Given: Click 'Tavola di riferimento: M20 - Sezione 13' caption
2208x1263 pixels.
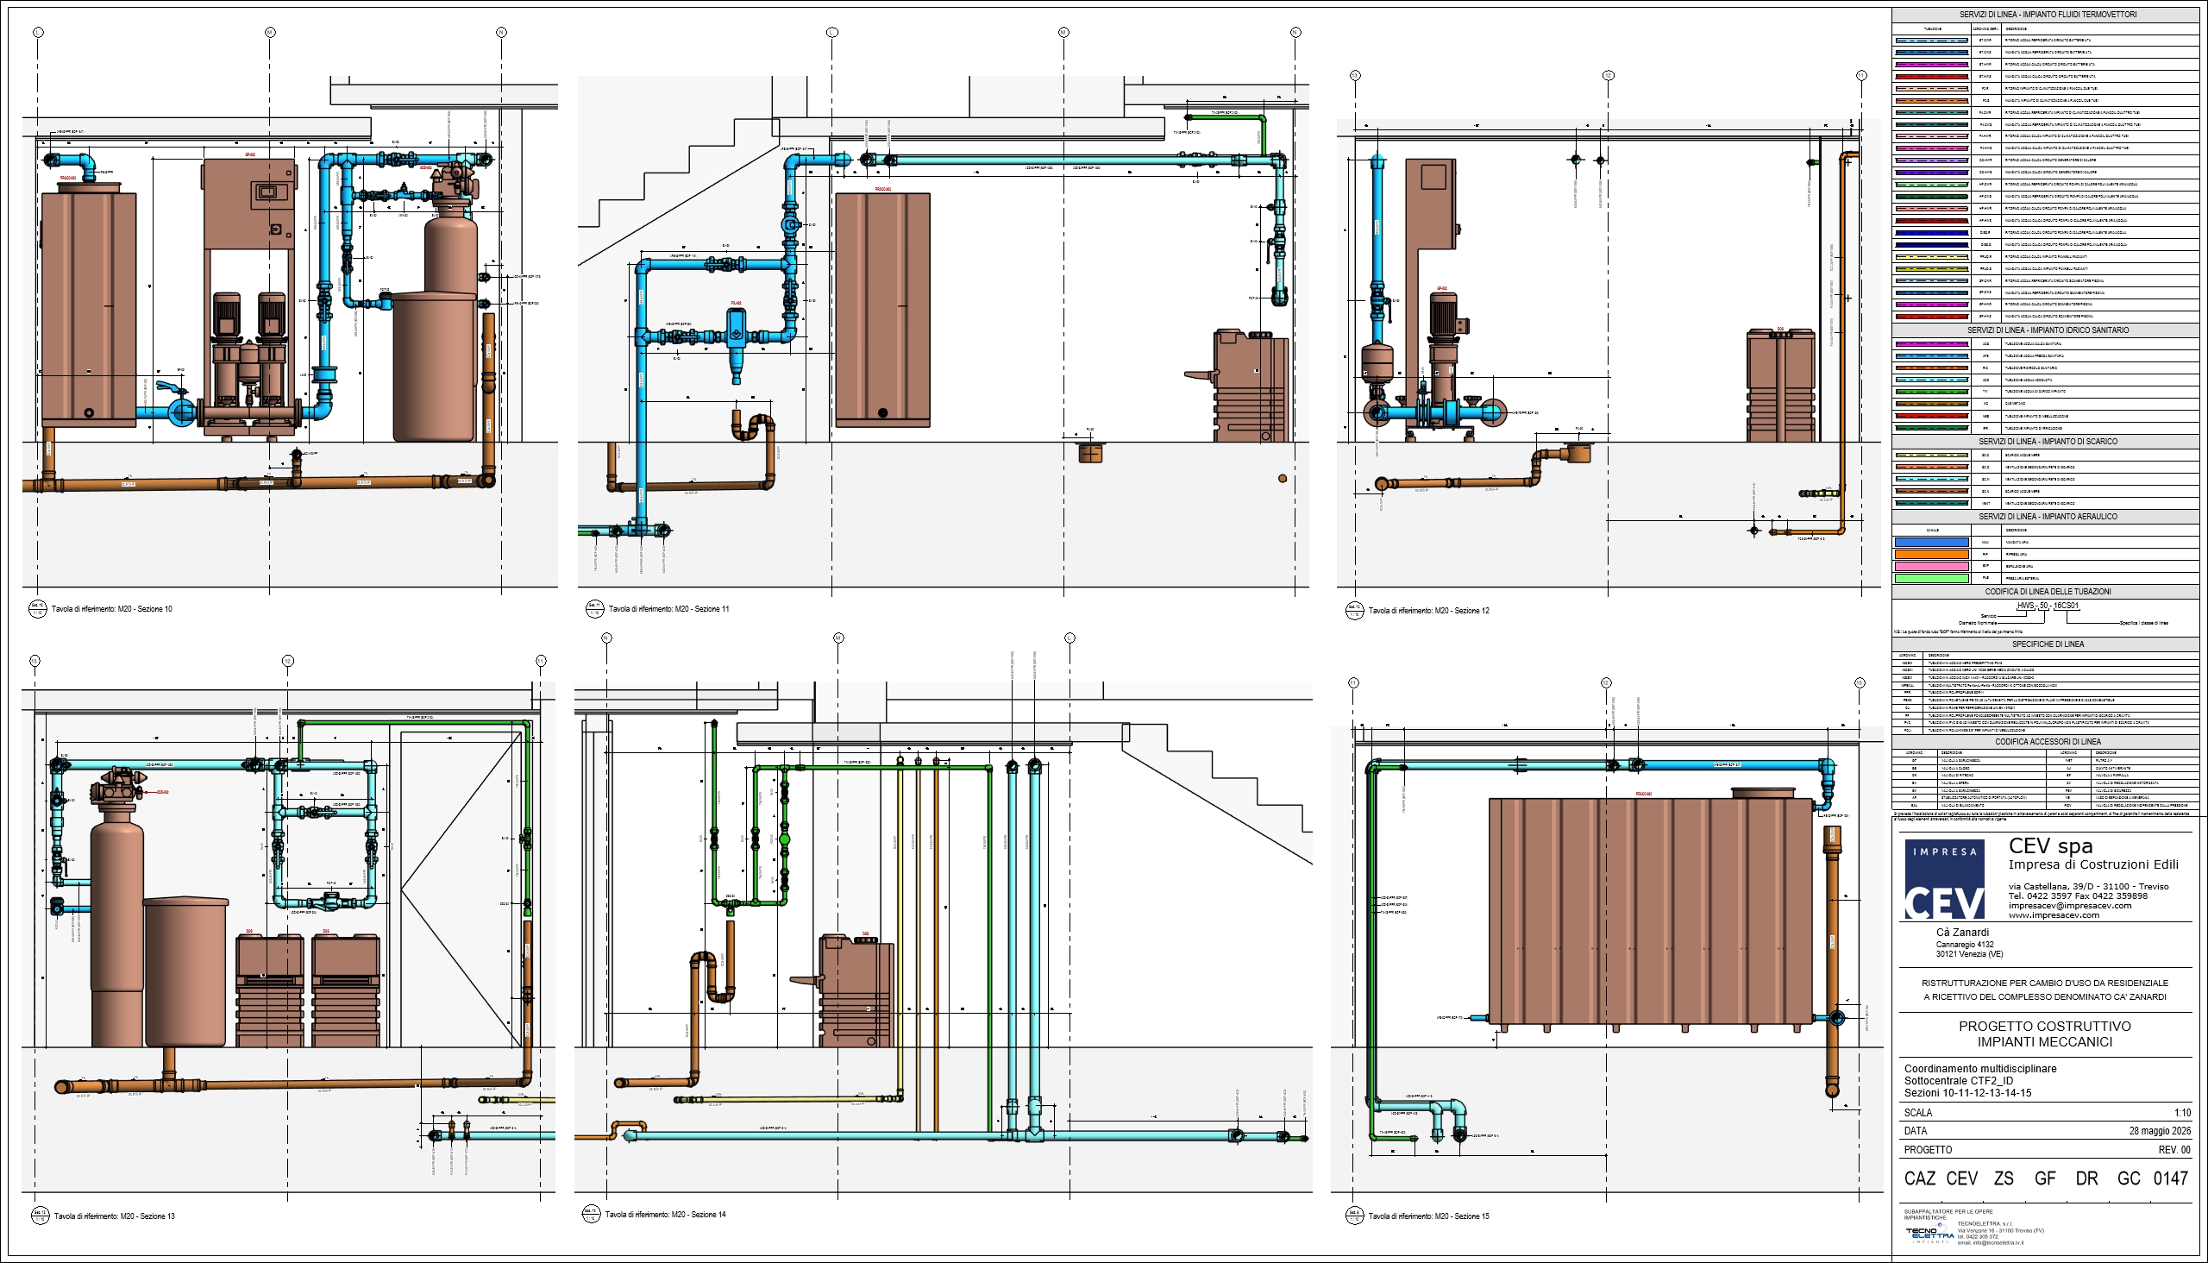Looking at the screenshot, I should (115, 1216).
